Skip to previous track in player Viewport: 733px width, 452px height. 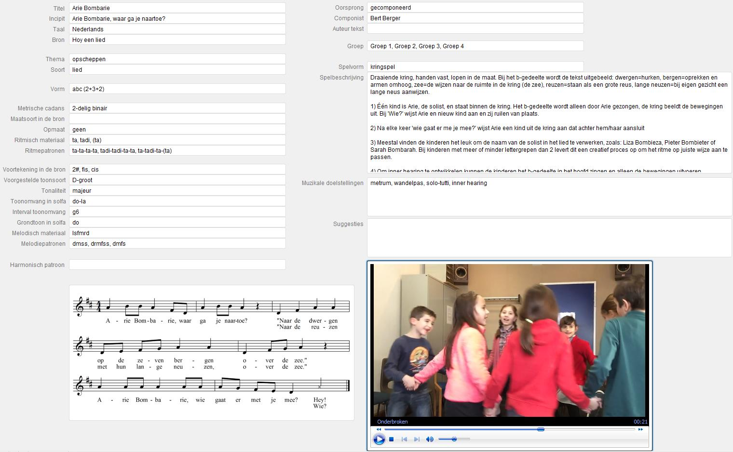pos(404,439)
